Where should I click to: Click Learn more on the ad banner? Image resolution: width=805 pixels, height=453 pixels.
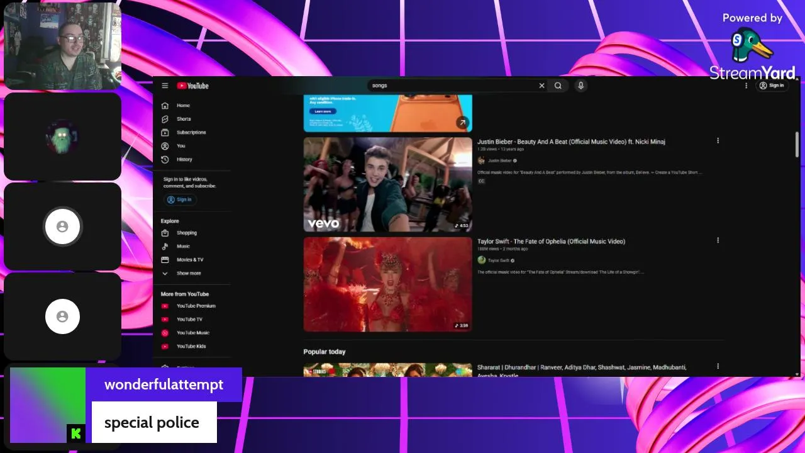pos(323,111)
